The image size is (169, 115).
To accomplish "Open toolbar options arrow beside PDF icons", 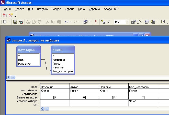I will click(15, 17).
